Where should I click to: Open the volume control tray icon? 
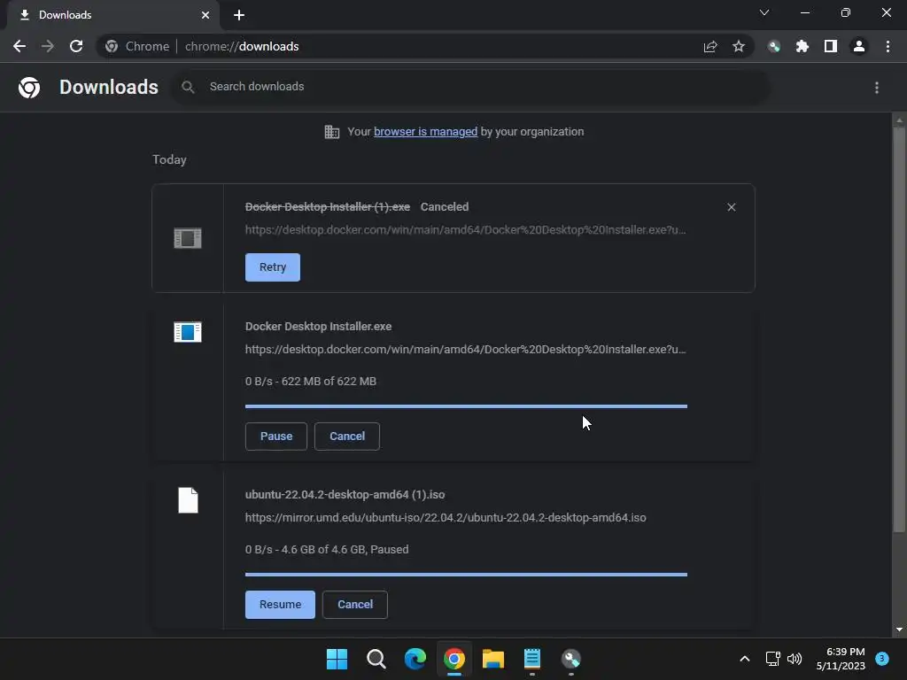(795, 659)
